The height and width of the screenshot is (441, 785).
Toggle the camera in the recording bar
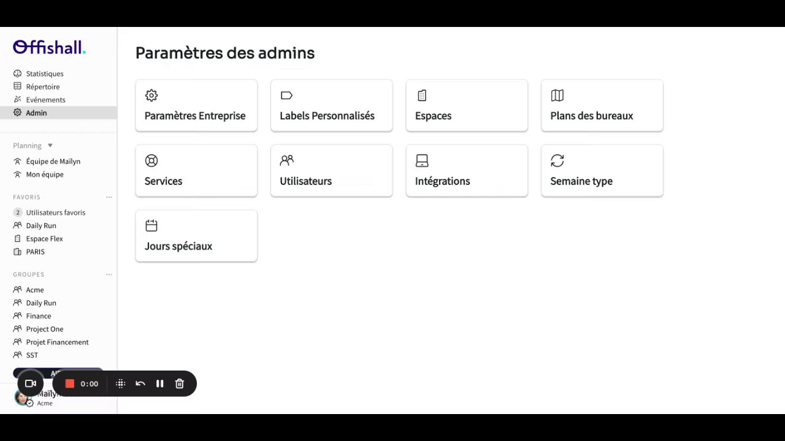click(30, 383)
